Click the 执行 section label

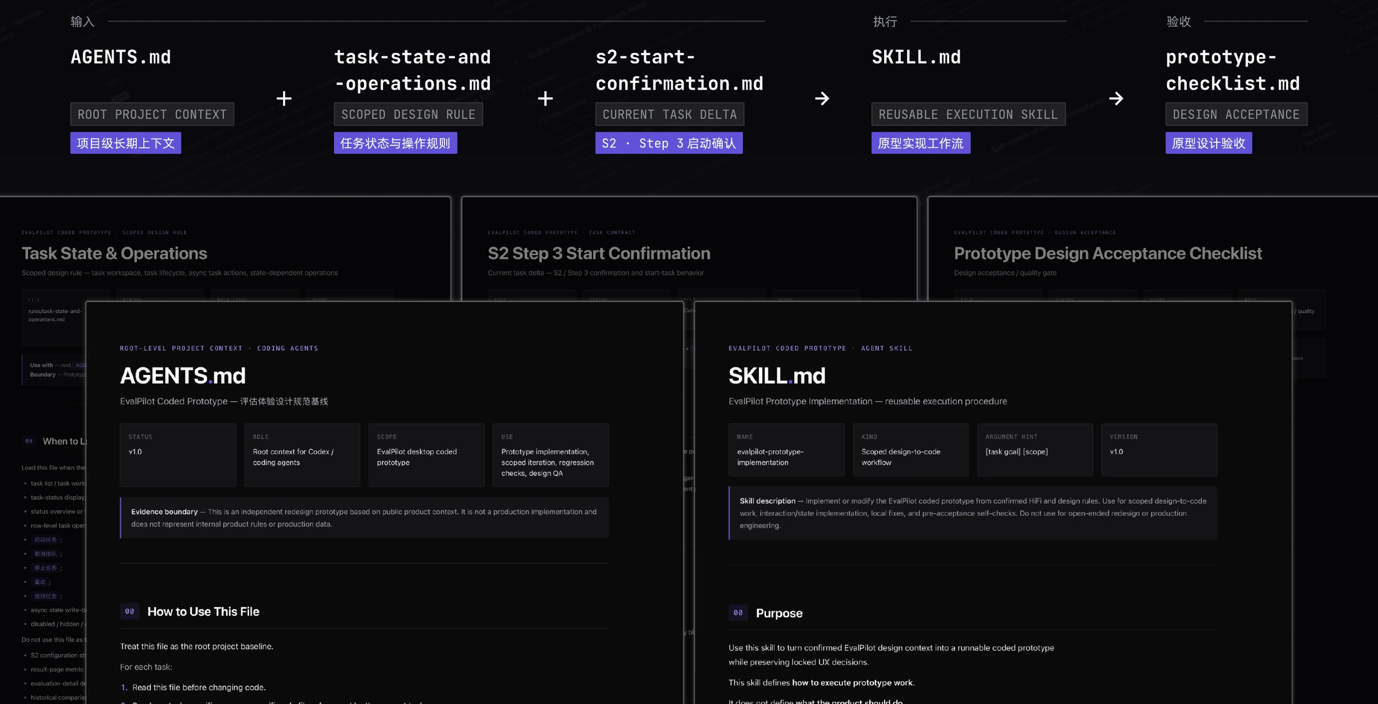tap(885, 21)
